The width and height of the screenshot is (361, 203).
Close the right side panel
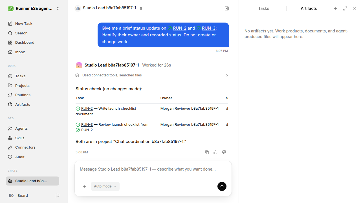(355, 8)
